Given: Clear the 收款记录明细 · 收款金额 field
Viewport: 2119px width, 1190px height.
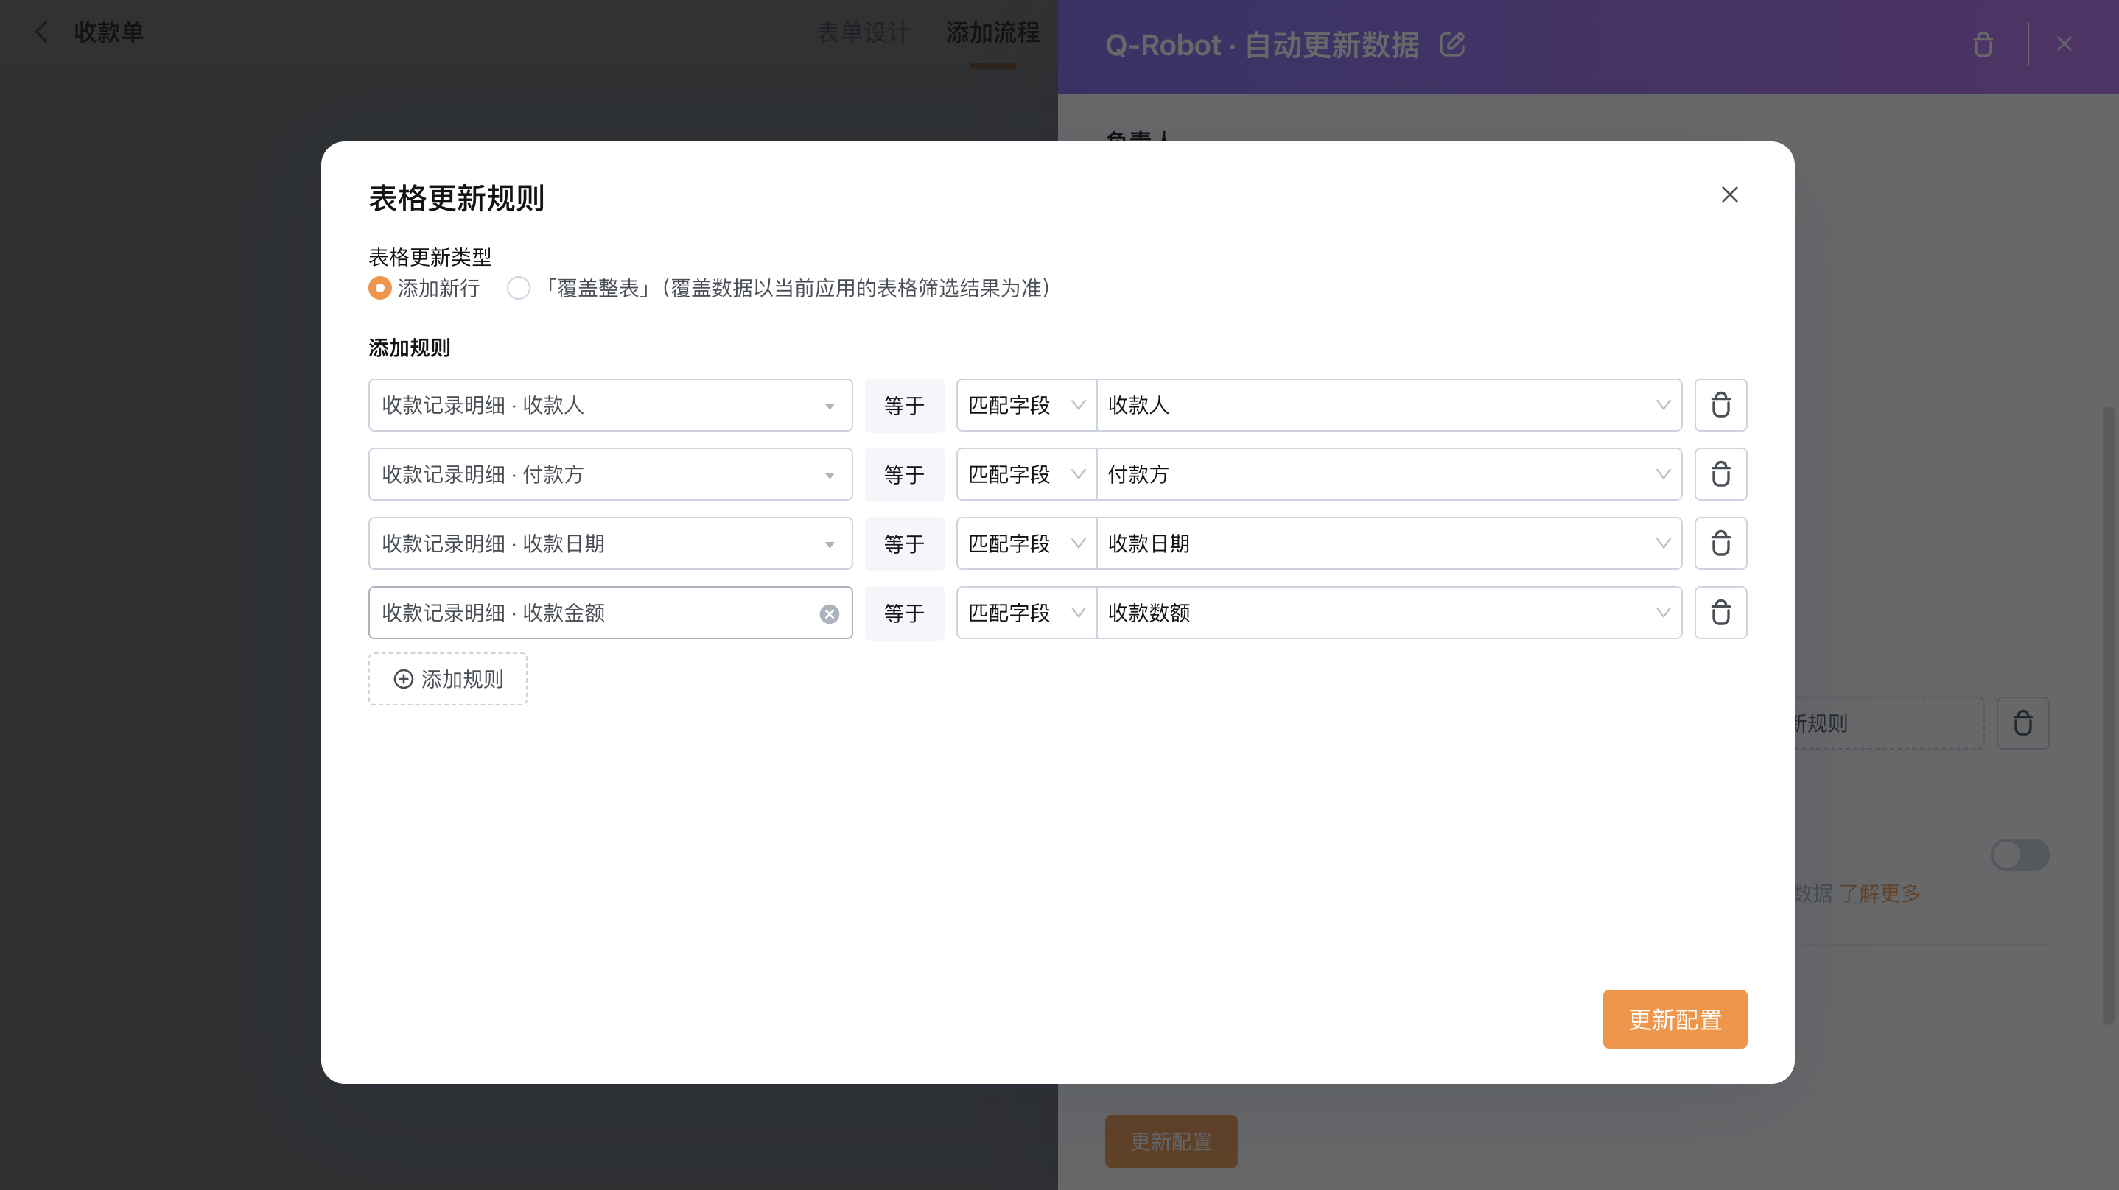Looking at the screenshot, I should point(829,613).
